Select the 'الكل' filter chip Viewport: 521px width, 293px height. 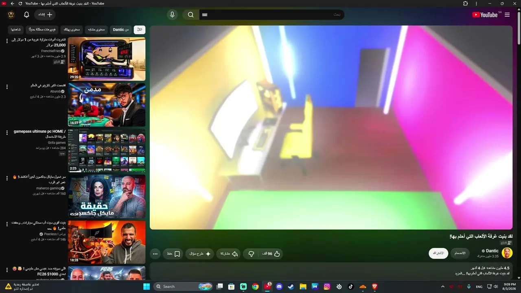click(140, 30)
